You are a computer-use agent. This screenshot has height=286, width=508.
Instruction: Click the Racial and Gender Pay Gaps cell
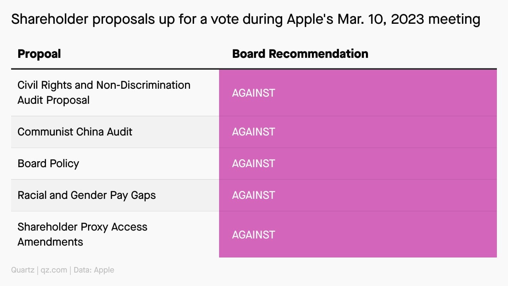point(115,195)
